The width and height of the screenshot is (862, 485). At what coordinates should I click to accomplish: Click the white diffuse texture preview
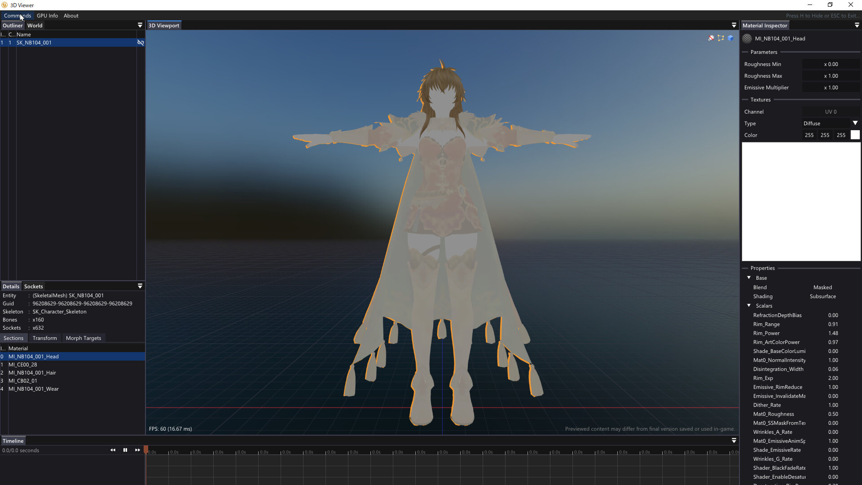point(801,202)
